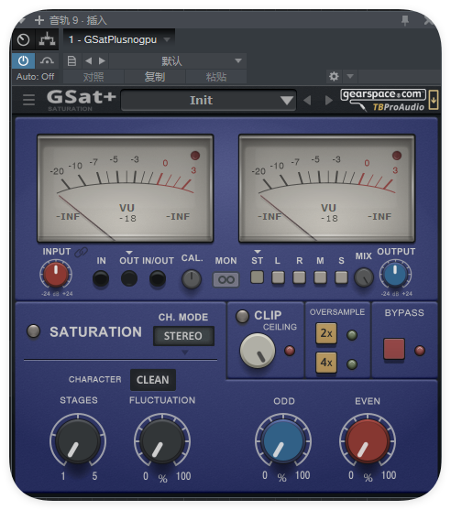The image size is (451, 510).
Task: Select next GSat+ preset arrow
Action: [329, 100]
